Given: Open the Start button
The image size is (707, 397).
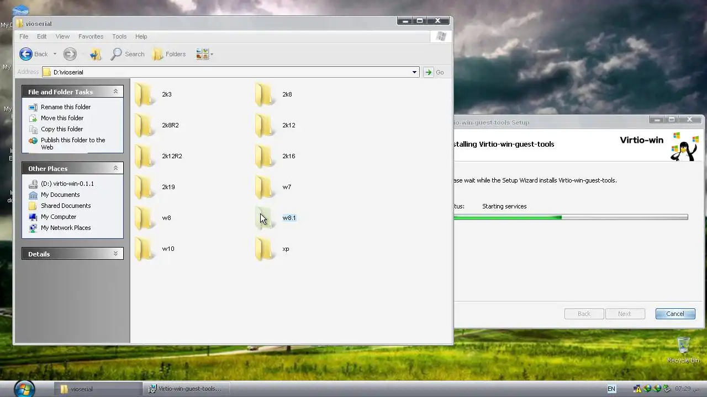Looking at the screenshot, I should pos(24,388).
